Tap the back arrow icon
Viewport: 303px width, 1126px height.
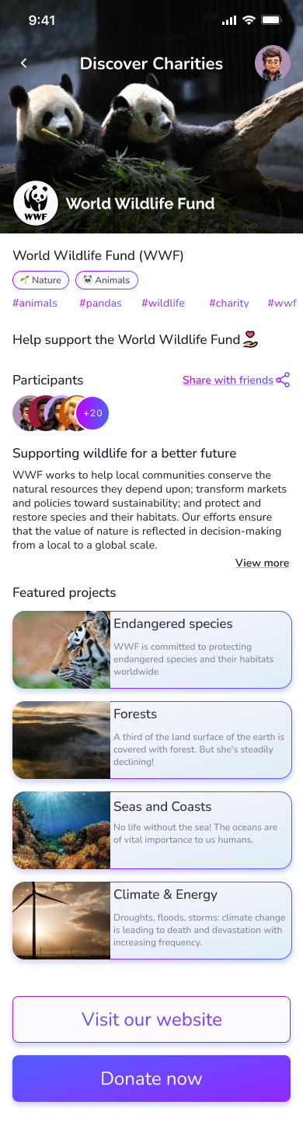tap(24, 63)
